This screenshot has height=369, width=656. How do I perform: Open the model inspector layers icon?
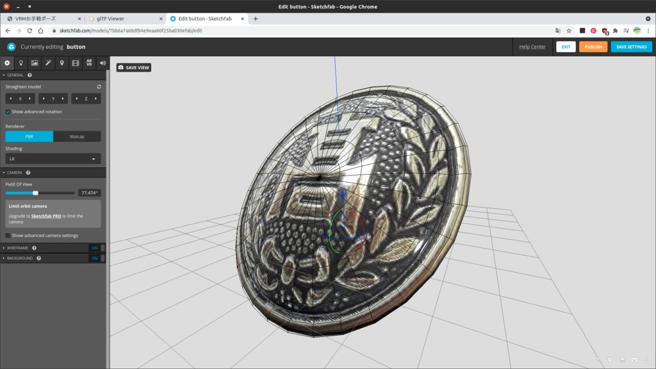click(x=622, y=360)
